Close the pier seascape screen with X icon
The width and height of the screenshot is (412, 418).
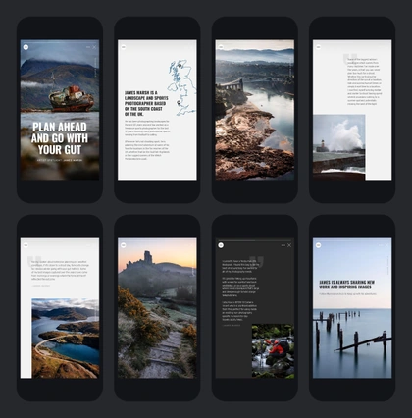tap(387, 245)
